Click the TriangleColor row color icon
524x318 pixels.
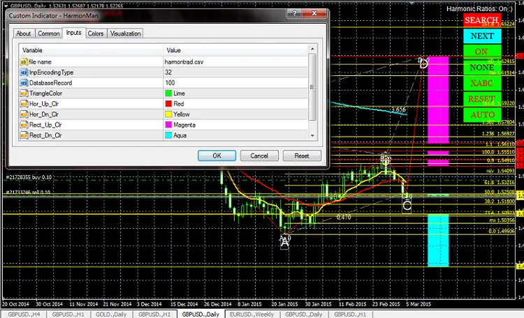click(x=23, y=93)
